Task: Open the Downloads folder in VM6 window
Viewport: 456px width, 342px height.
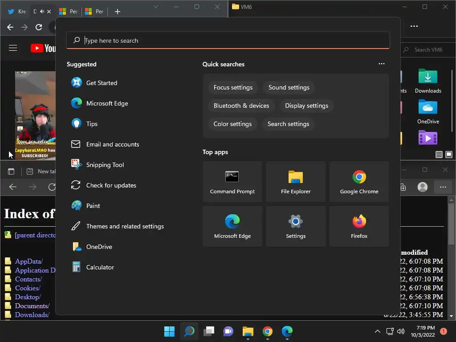Action: [428, 81]
